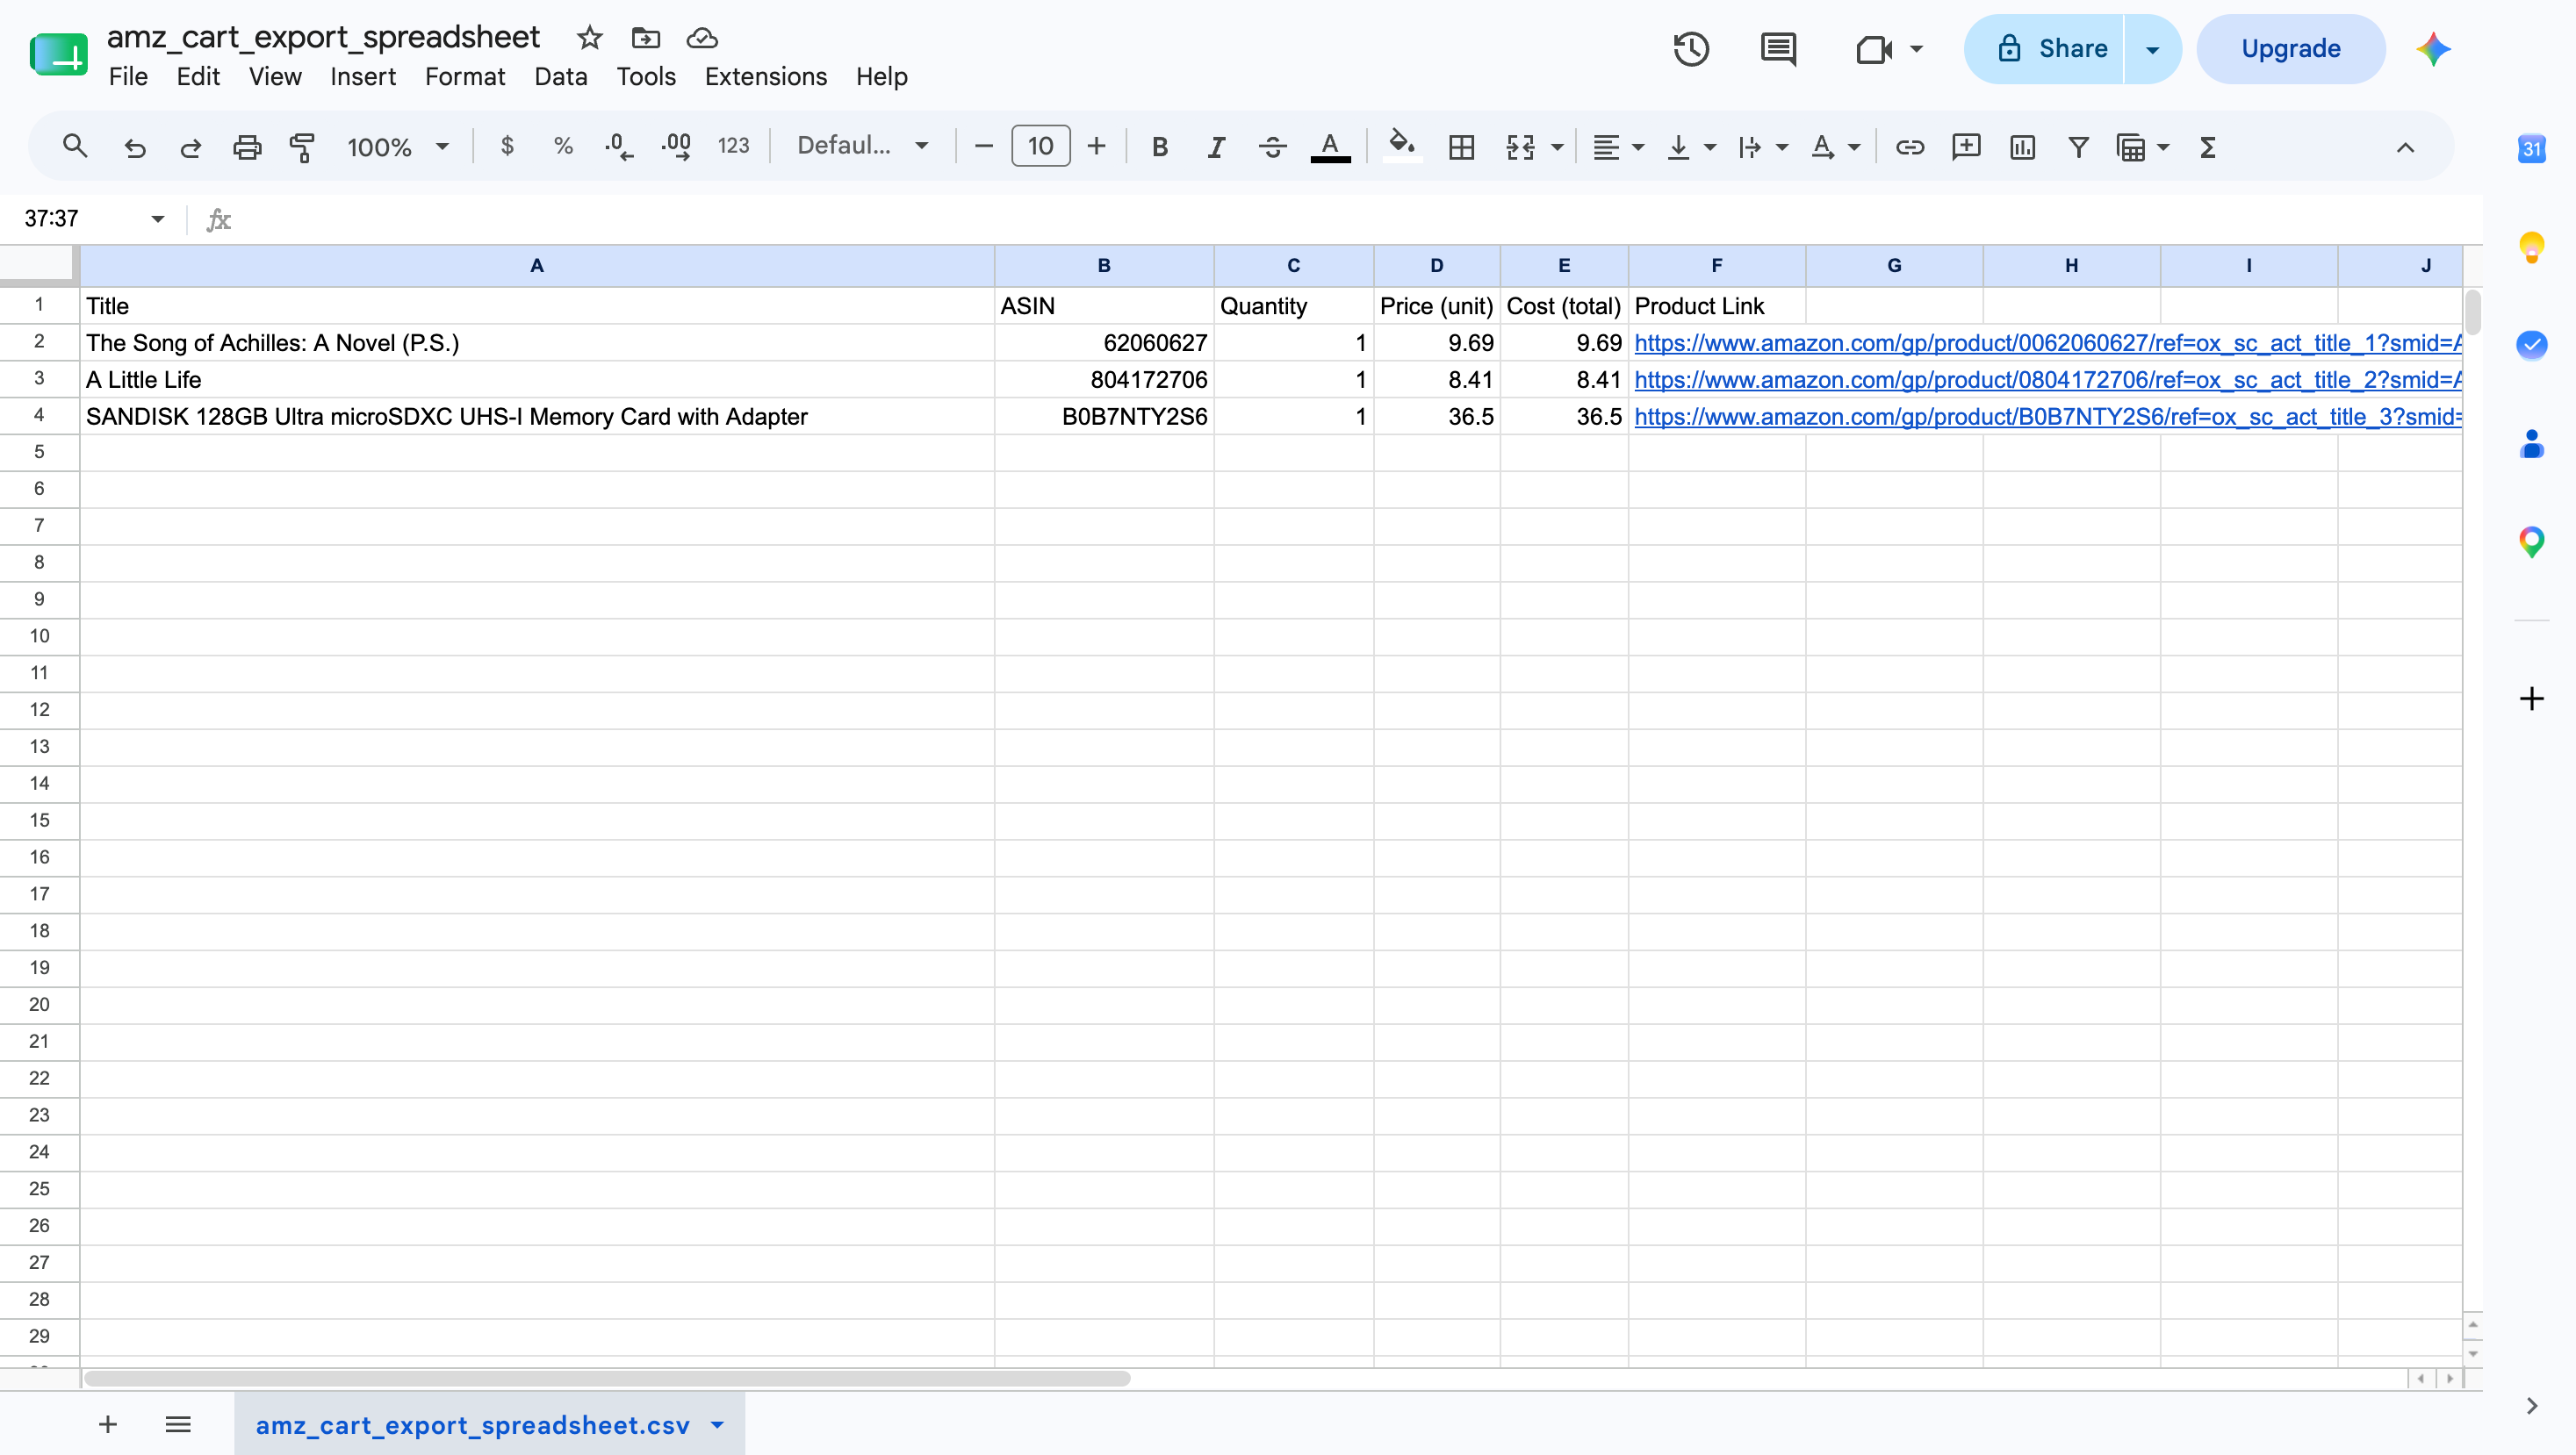Open Google Tasks side panel
This screenshot has width=2576, height=1455.
pyautogui.click(x=2531, y=345)
